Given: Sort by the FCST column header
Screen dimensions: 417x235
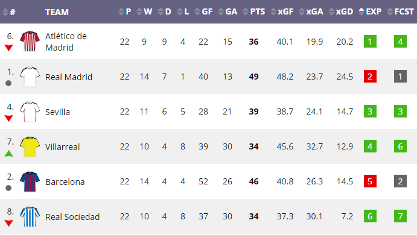Looking at the screenshot, I should pyautogui.click(x=401, y=11).
